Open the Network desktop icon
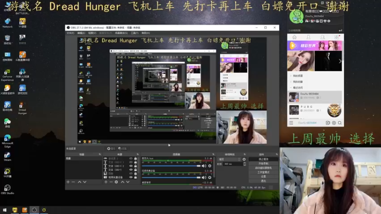The image size is (381, 214). point(7,23)
